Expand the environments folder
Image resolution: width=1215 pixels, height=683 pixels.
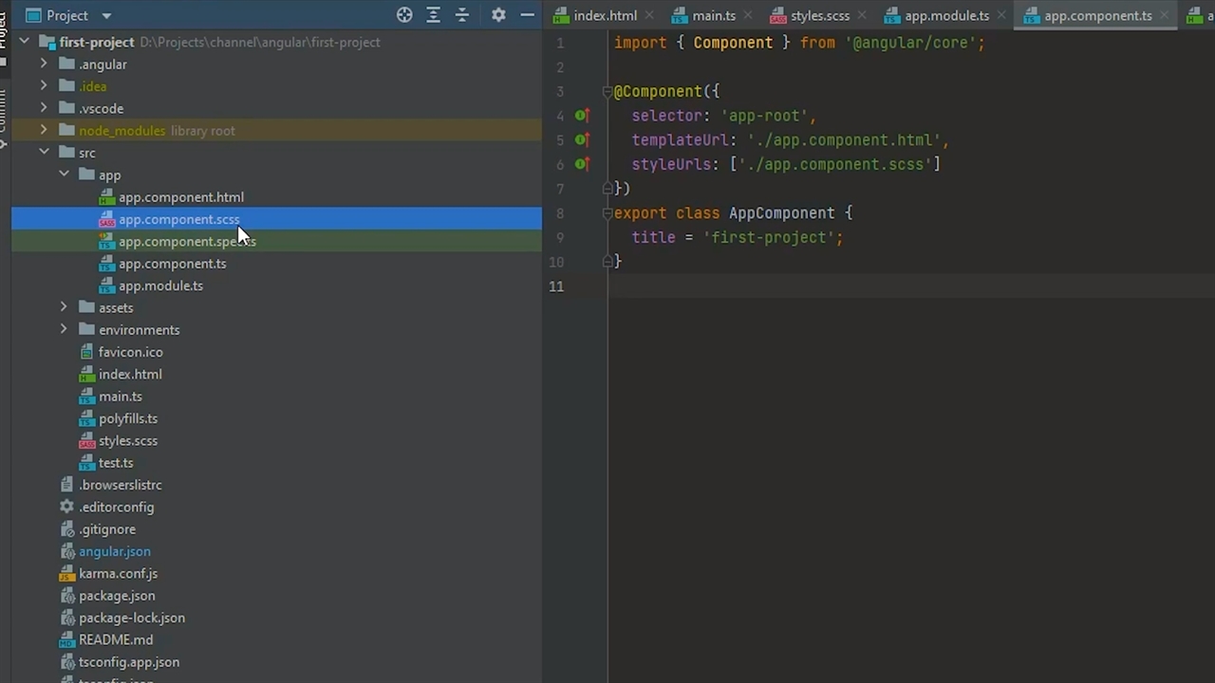point(64,330)
